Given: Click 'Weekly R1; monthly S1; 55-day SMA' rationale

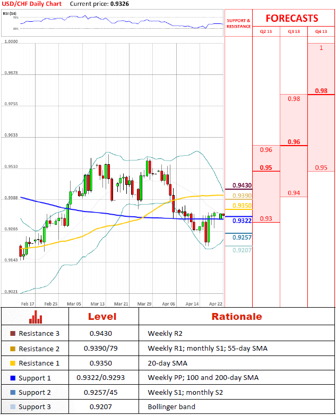Looking at the screenshot, I should tap(208, 348).
